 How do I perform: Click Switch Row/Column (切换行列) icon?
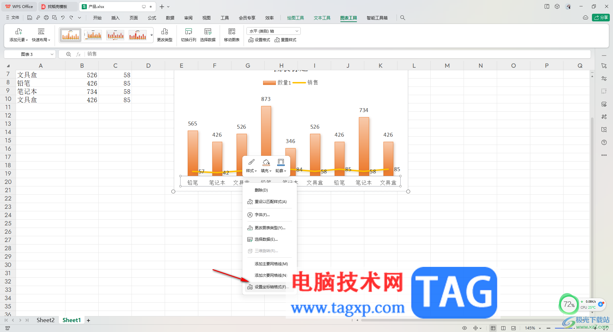click(188, 31)
